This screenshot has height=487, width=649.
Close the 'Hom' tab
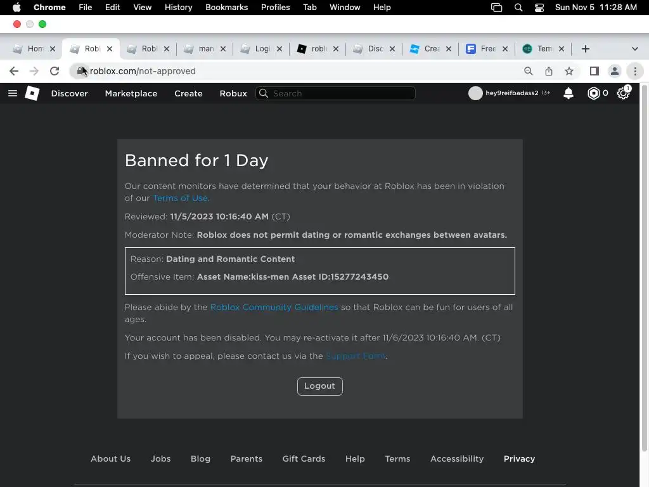(53, 49)
